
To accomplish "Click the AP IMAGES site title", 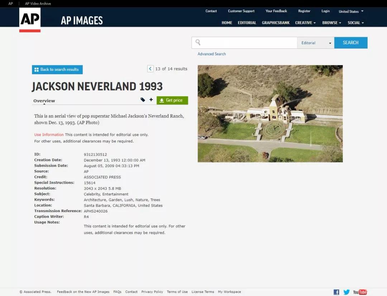I will [82, 20].
